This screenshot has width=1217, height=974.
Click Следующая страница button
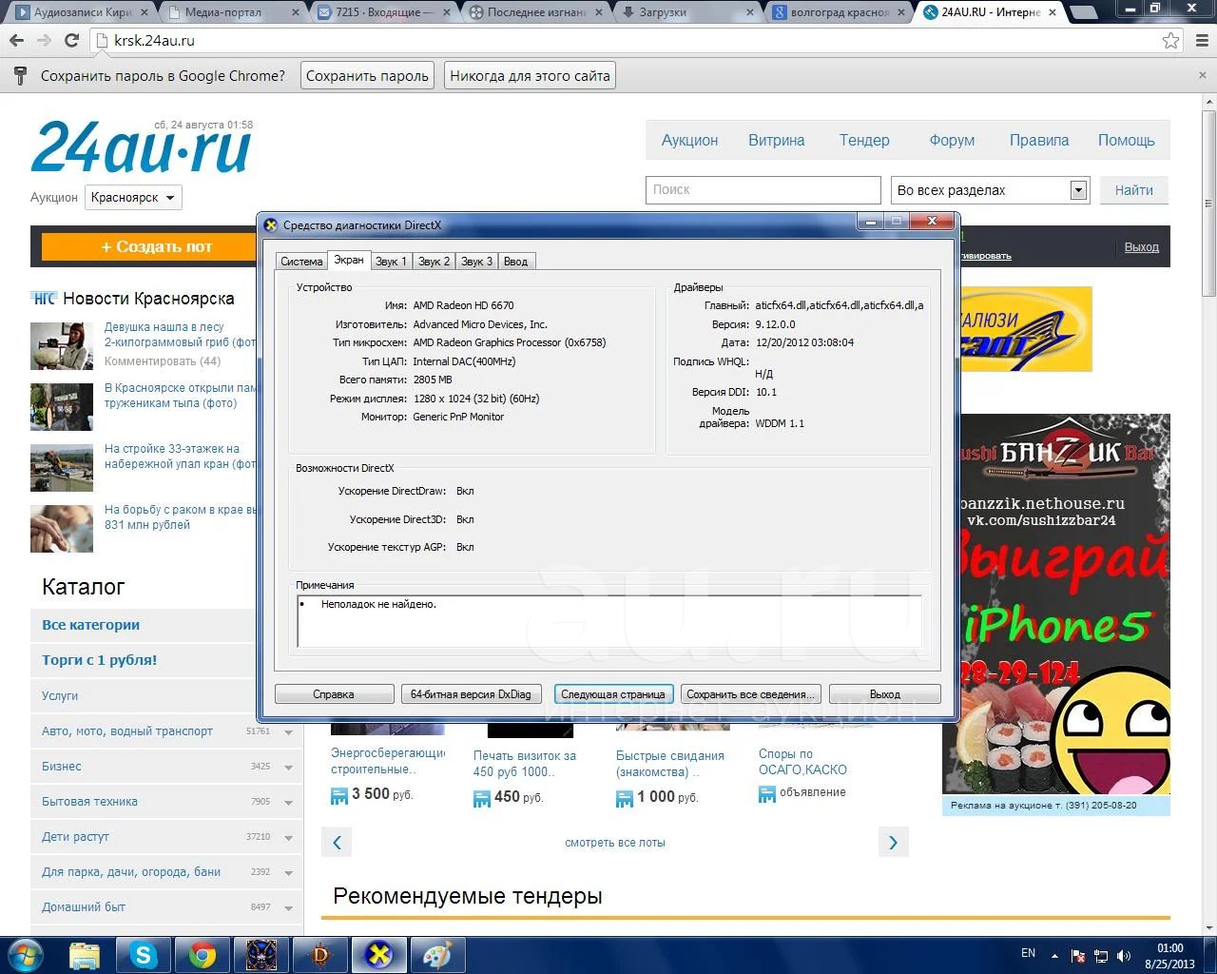(613, 694)
